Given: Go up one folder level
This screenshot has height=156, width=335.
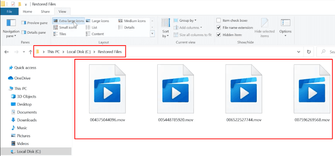Looking at the screenshot, I should point(31,52).
